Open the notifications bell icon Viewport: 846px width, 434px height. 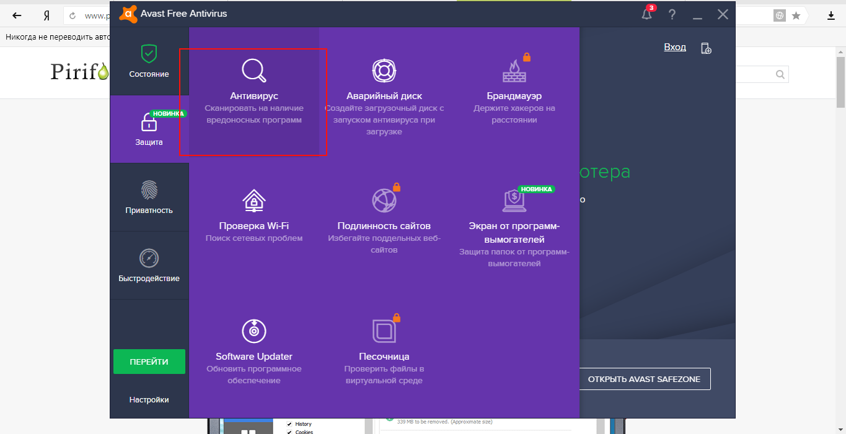pyautogui.click(x=648, y=14)
